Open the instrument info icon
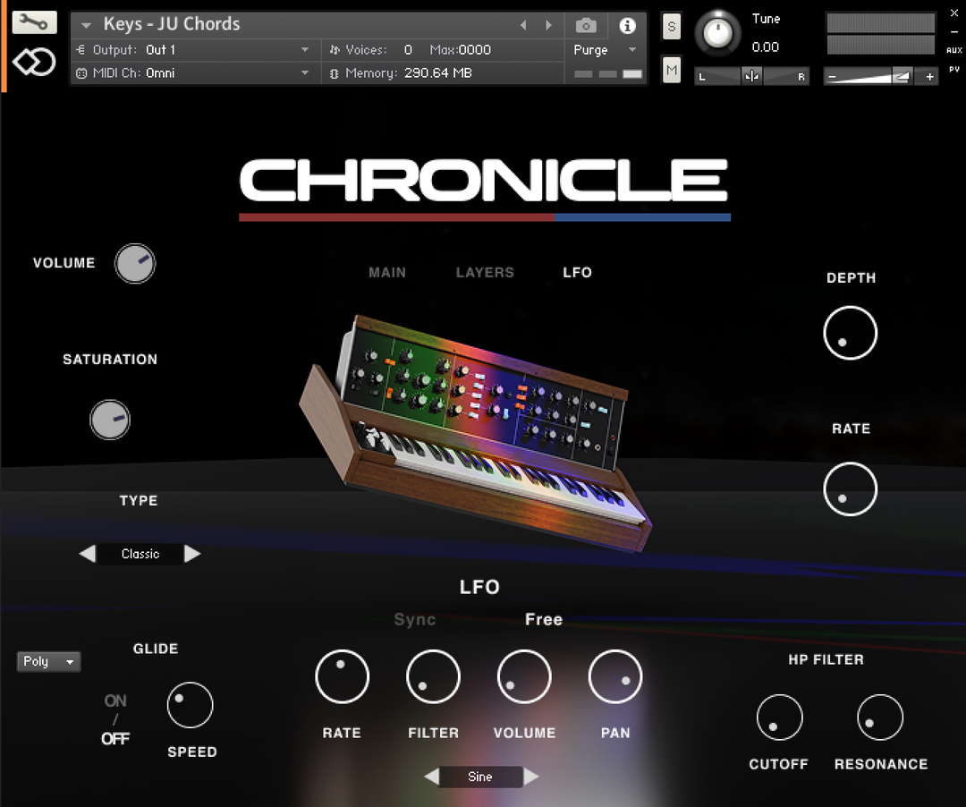The width and height of the screenshot is (966, 807). [627, 25]
